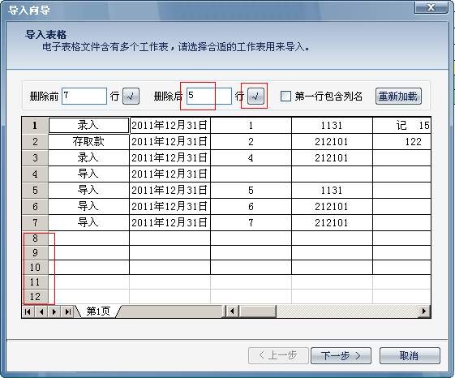This screenshot has width=455, height=378.
Task: Click the 记 cell in row 1
Action: 402,126
